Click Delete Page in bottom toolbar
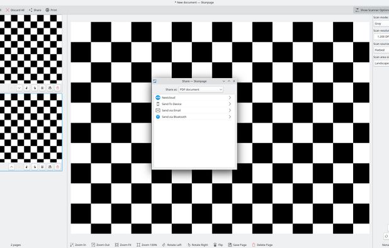Viewport: 389px width, 248px height. [x=262, y=245]
